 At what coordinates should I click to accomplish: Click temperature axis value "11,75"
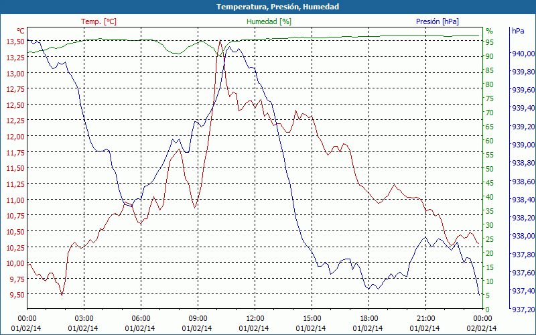click(x=15, y=153)
